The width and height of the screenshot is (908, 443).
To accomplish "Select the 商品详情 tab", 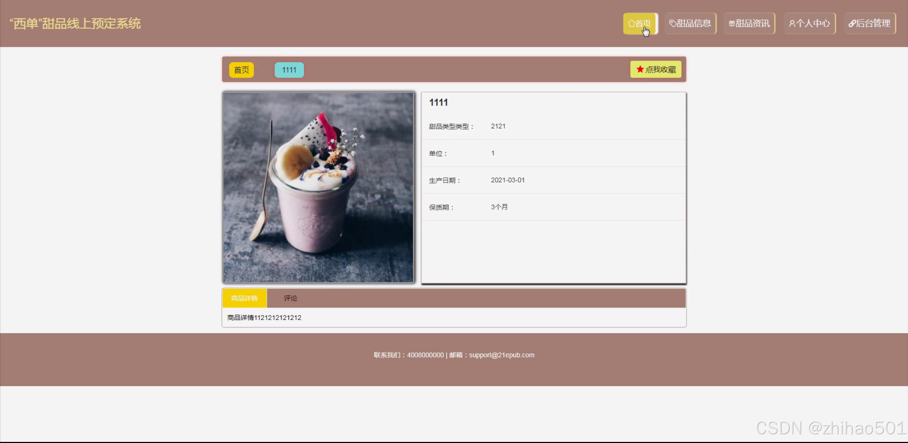I will [244, 298].
